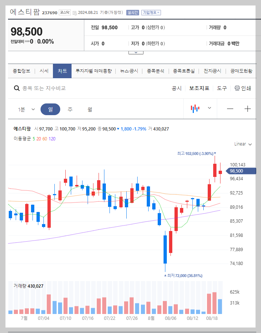
Task: Click the search magnifier icon
Action: (17, 88)
